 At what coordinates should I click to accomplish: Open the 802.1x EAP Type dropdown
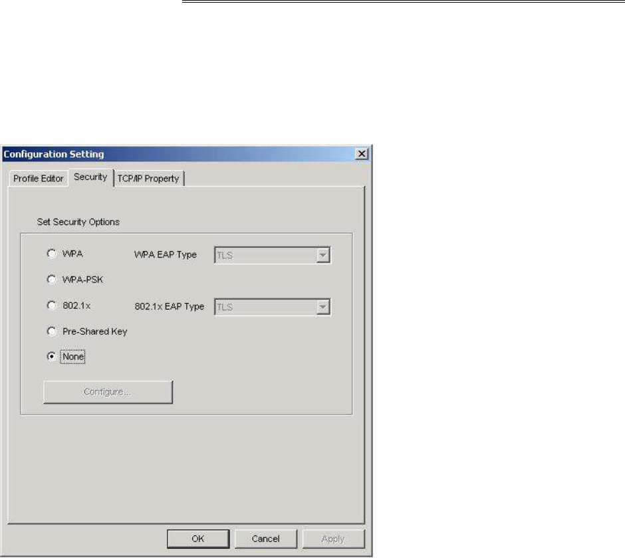(272, 307)
